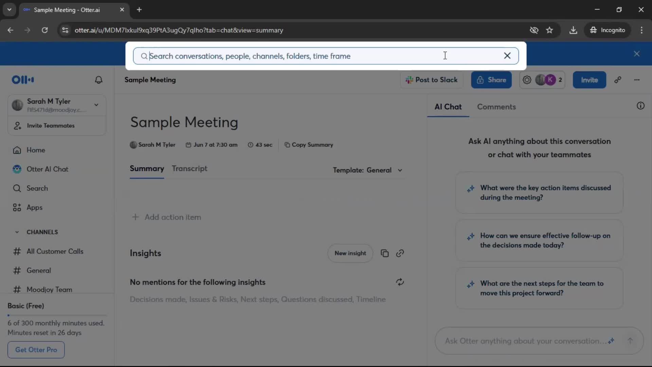
Task: Copy the insights link icon
Action: (x=400, y=253)
